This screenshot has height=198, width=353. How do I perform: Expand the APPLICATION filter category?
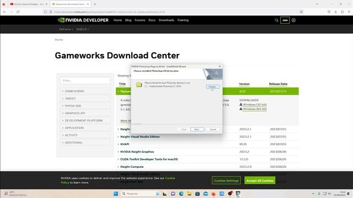(x=85, y=128)
